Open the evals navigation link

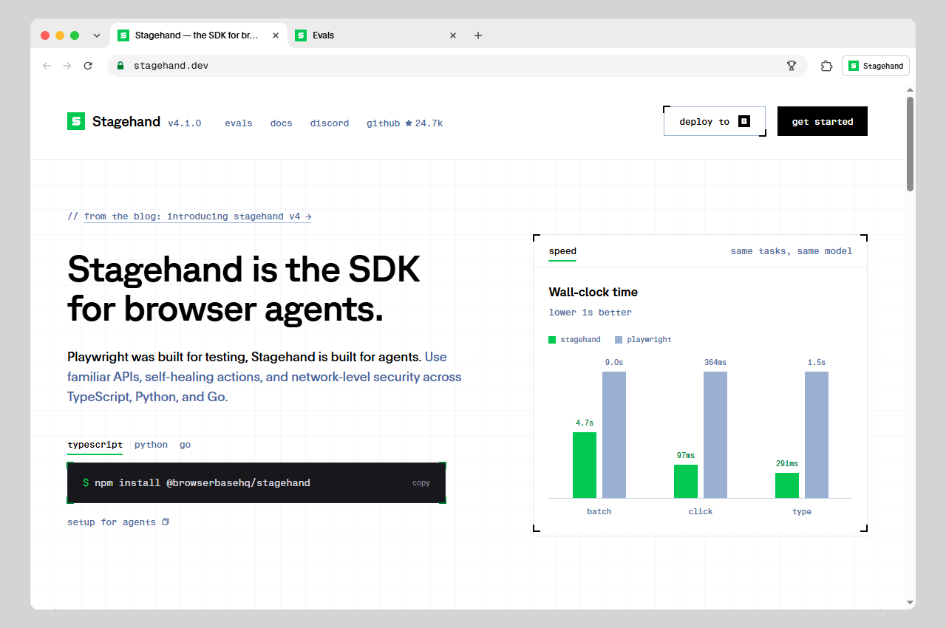click(x=239, y=123)
